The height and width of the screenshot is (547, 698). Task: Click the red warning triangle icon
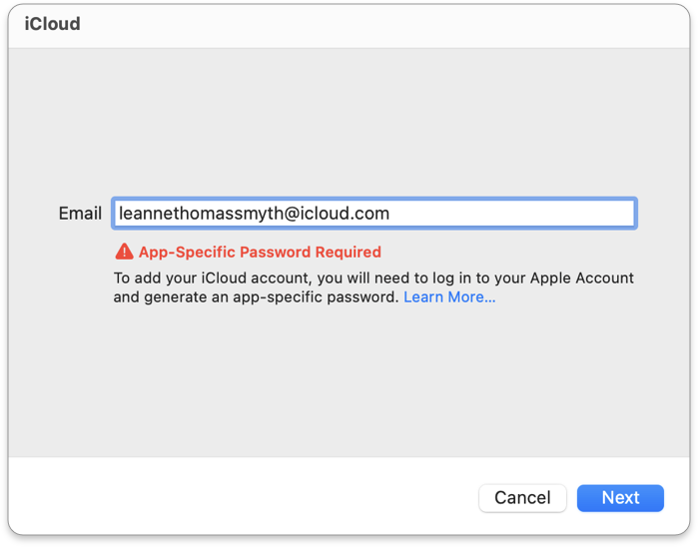click(124, 252)
